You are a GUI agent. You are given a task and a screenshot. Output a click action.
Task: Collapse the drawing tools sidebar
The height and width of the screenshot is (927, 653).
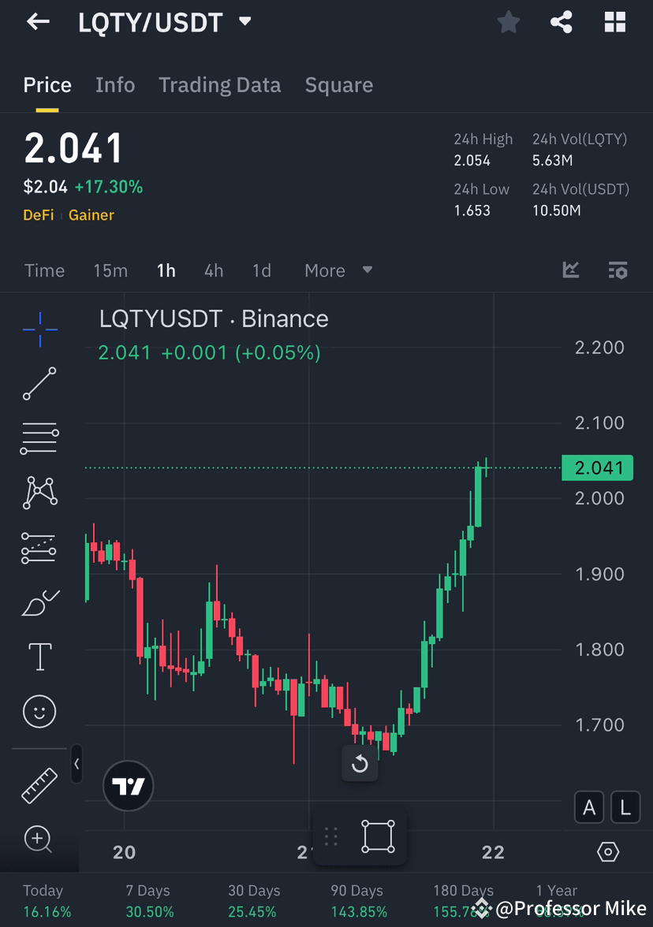click(x=76, y=765)
